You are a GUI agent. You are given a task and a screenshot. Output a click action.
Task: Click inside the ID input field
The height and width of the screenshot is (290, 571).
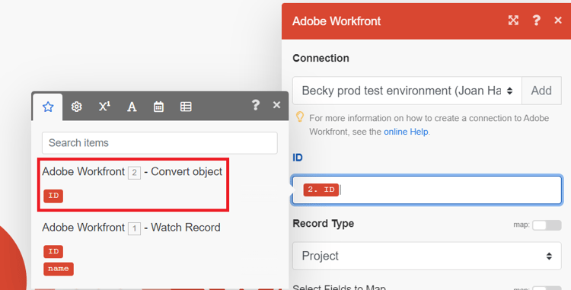point(427,190)
